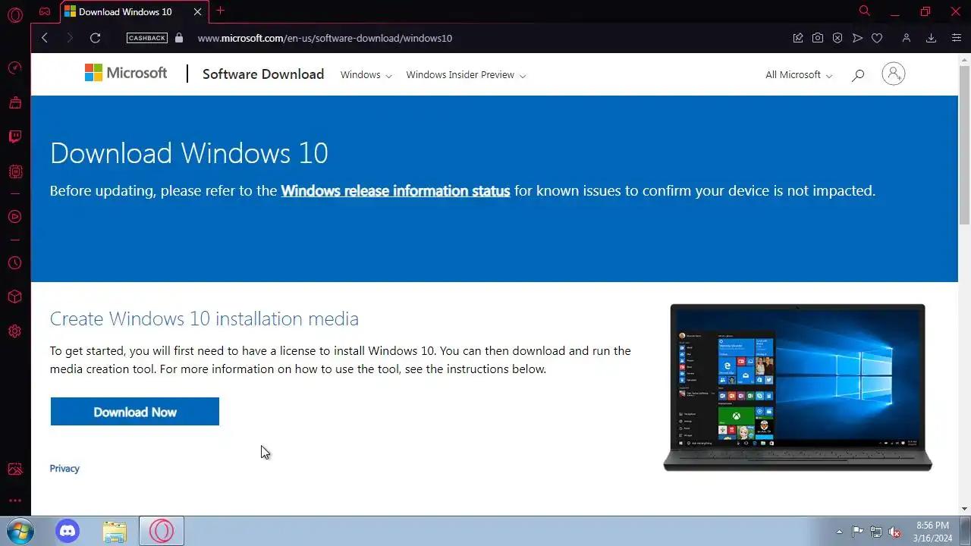The image size is (971, 546).
Task: Click the Software Download heading link
Action: coord(263,74)
